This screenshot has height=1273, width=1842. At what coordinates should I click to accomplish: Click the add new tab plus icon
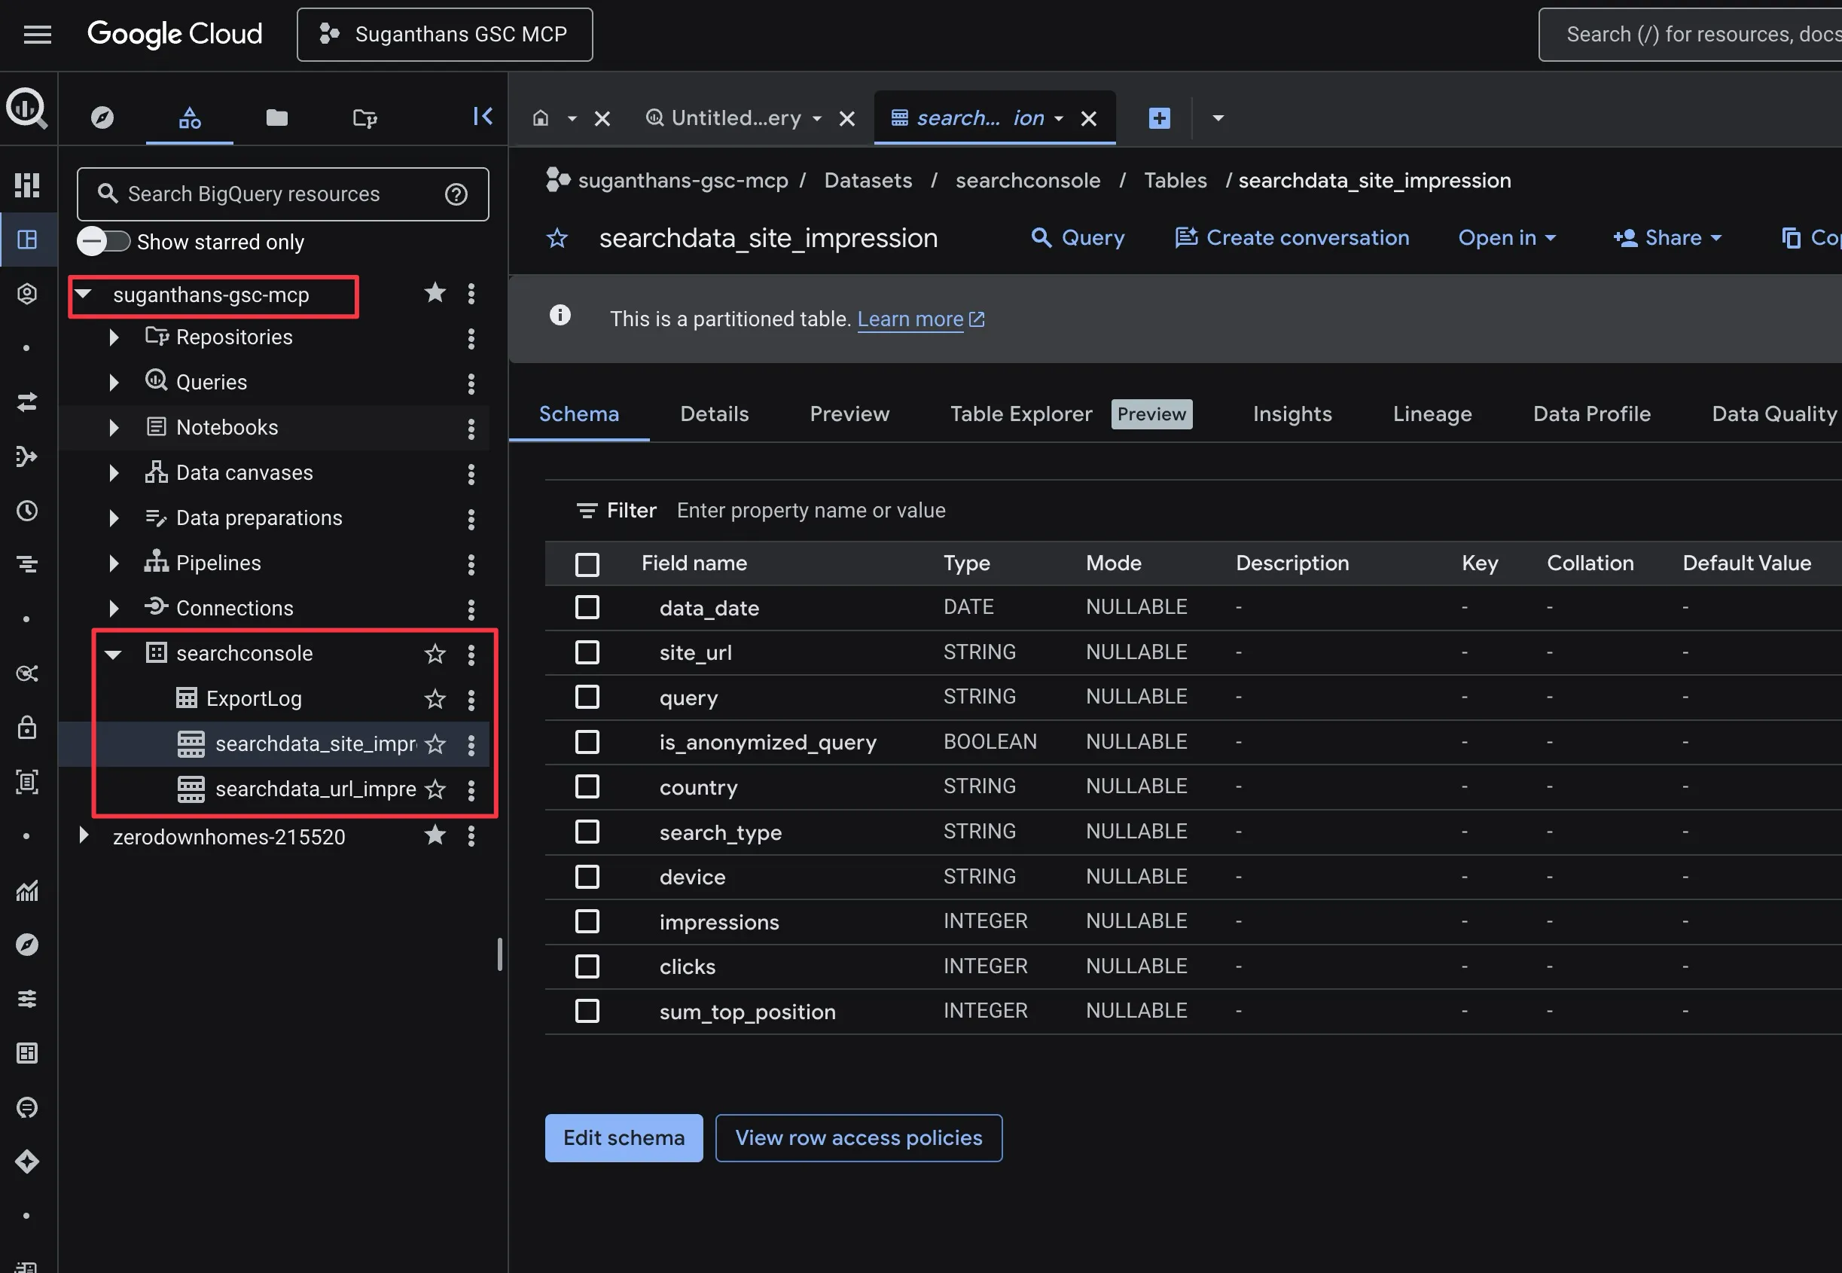point(1159,118)
